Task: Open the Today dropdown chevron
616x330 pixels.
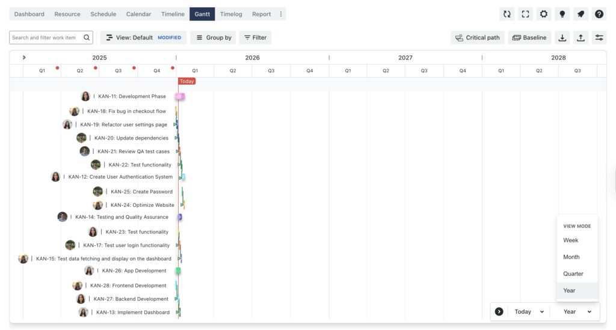Action: point(542,311)
